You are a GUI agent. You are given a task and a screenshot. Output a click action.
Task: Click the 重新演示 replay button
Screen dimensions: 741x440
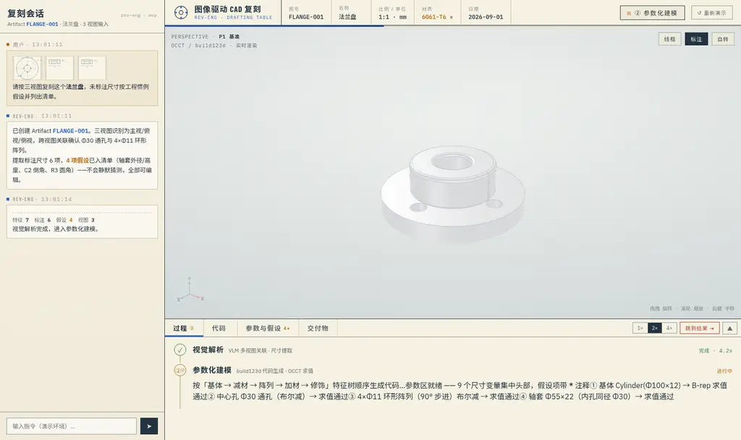pos(712,13)
